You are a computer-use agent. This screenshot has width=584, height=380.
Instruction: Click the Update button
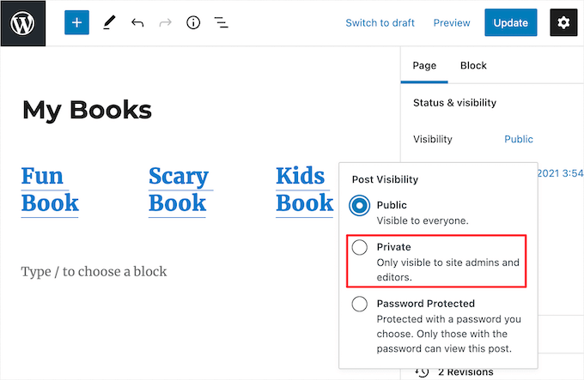510,23
